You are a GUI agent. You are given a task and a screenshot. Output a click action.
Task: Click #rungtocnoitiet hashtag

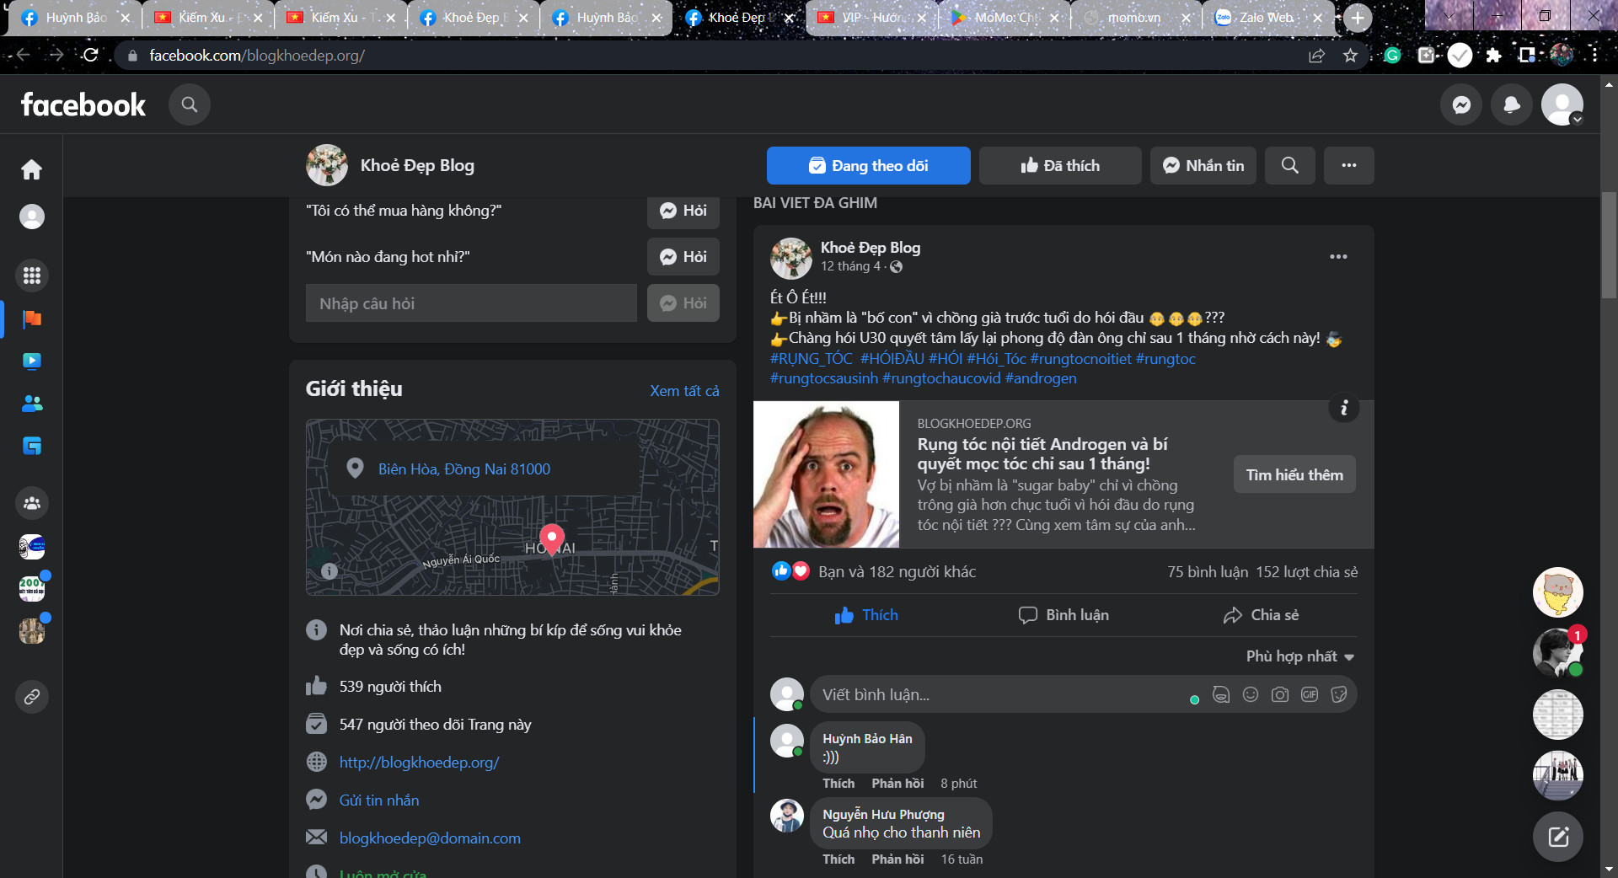(1080, 359)
